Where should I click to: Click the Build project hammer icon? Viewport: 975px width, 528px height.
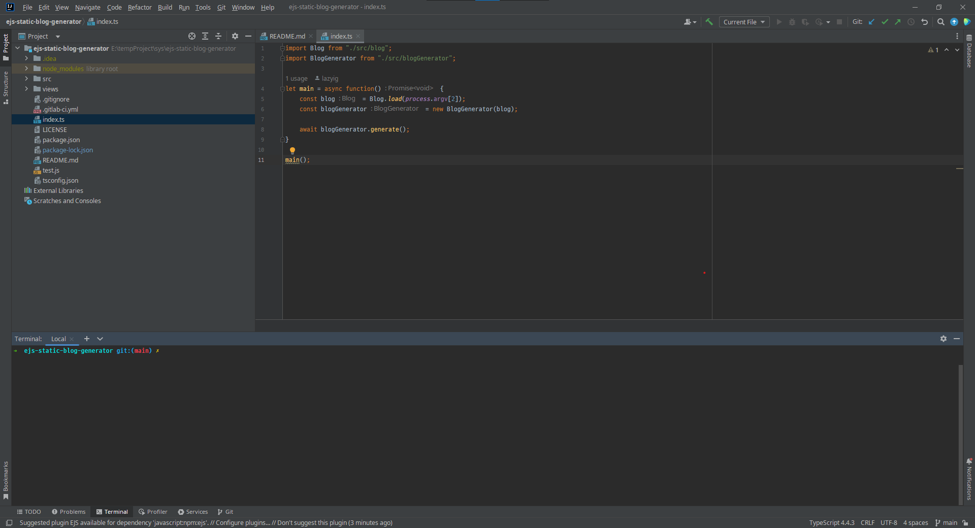pos(709,22)
